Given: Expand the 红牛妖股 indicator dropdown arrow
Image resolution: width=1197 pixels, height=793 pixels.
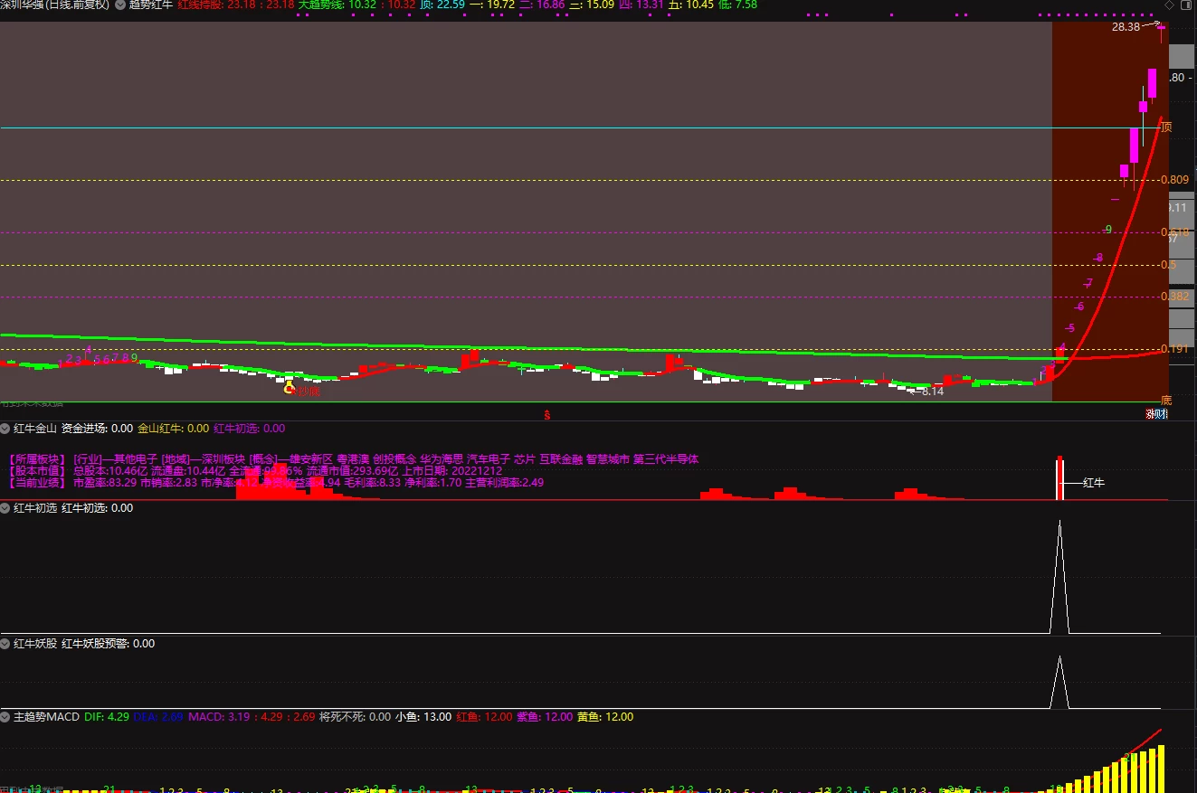Looking at the screenshot, I should (5, 644).
